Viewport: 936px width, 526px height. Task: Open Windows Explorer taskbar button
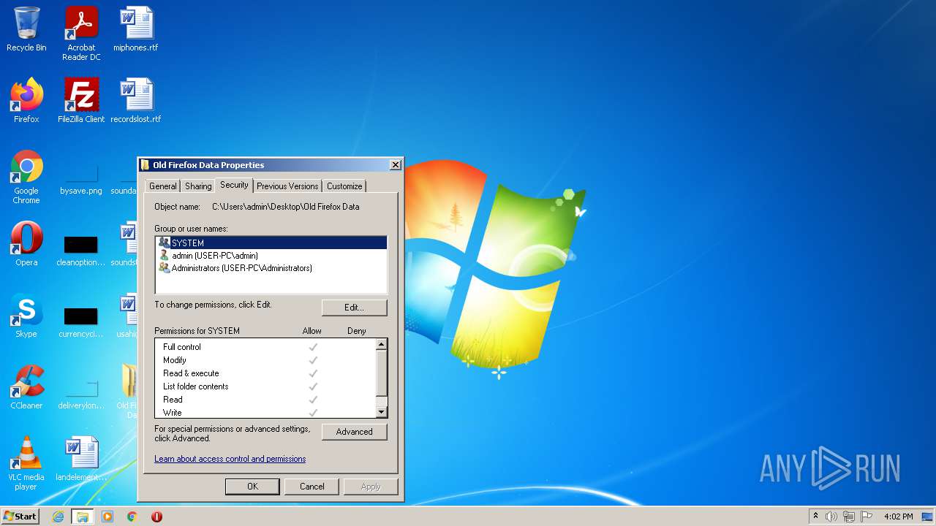(x=82, y=517)
